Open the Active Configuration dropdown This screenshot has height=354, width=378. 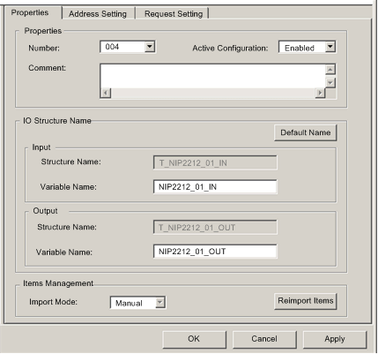pos(330,47)
